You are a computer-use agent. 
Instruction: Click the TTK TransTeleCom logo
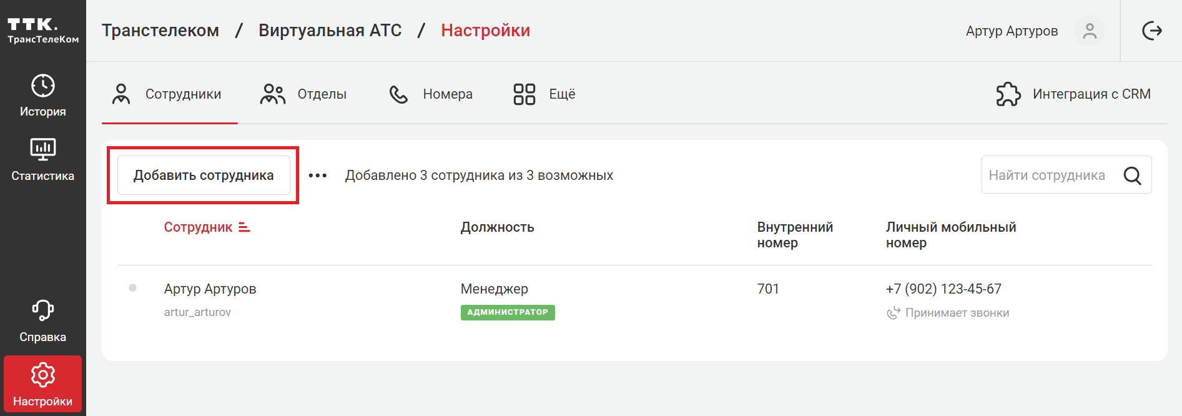pyautogui.click(x=42, y=31)
